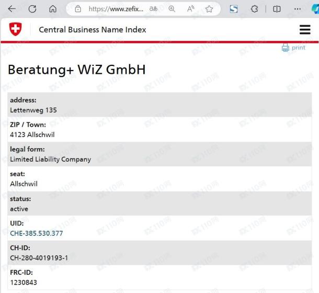319x293 pixels.
Task: Open the Central Business Name Index title
Action: pyautogui.click(x=93, y=30)
